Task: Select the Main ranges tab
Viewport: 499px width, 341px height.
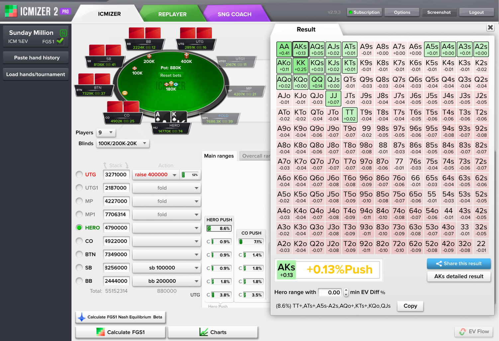Action: (219, 156)
